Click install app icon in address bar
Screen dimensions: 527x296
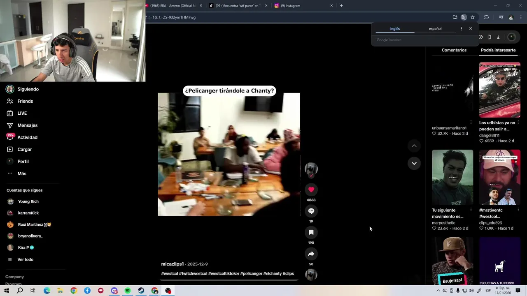point(455,17)
